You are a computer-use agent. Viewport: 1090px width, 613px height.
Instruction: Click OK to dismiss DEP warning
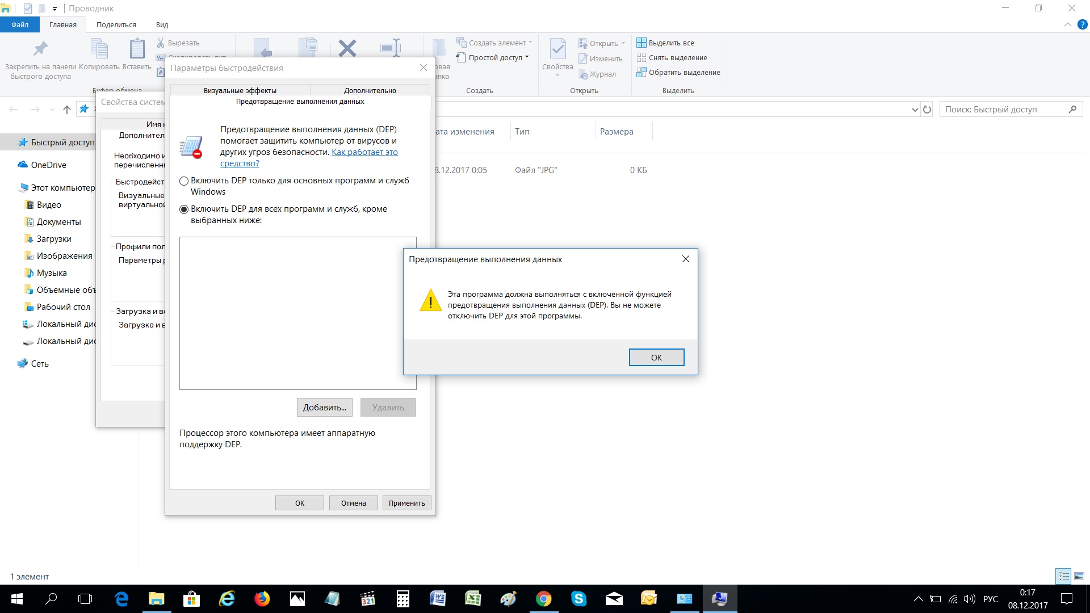point(656,357)
